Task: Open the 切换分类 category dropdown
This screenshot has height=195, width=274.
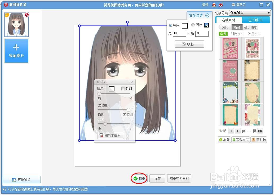Action: click(250, 13)
